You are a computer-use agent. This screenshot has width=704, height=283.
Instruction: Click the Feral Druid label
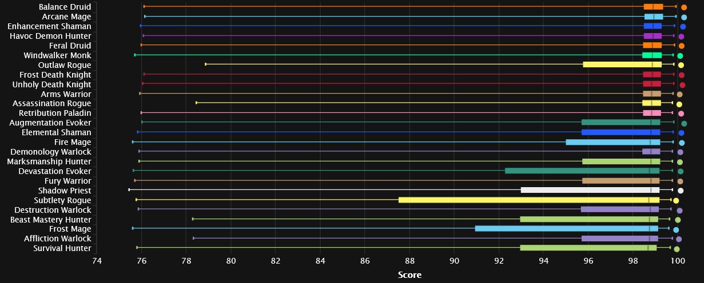click(70, 46)
